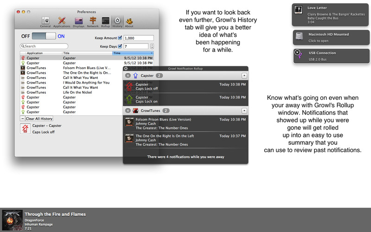Sort history by the Time column
The height and width of the screenshot is (232, 371).
tap(133, 53)
